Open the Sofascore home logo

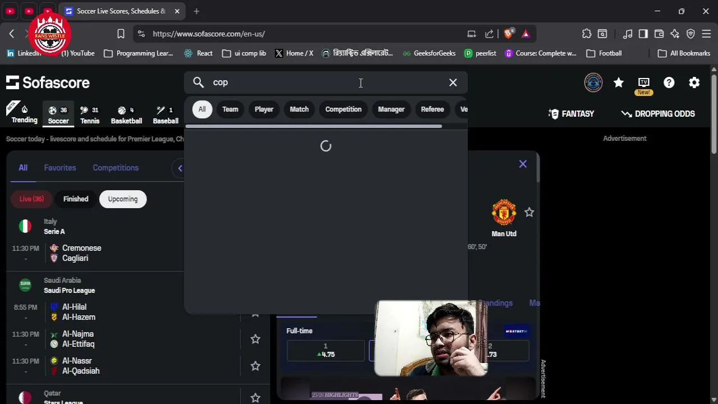click(48, 82)
